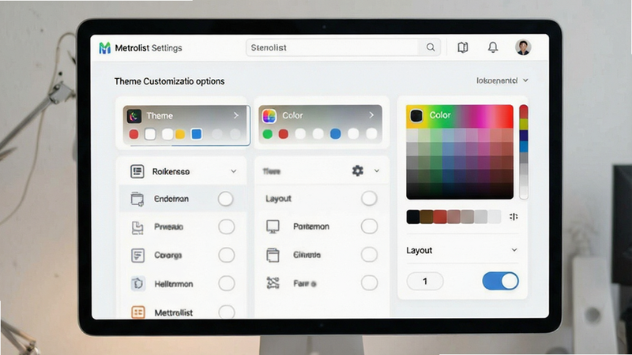Click the Partemon monitor icon

click(273, 226)
